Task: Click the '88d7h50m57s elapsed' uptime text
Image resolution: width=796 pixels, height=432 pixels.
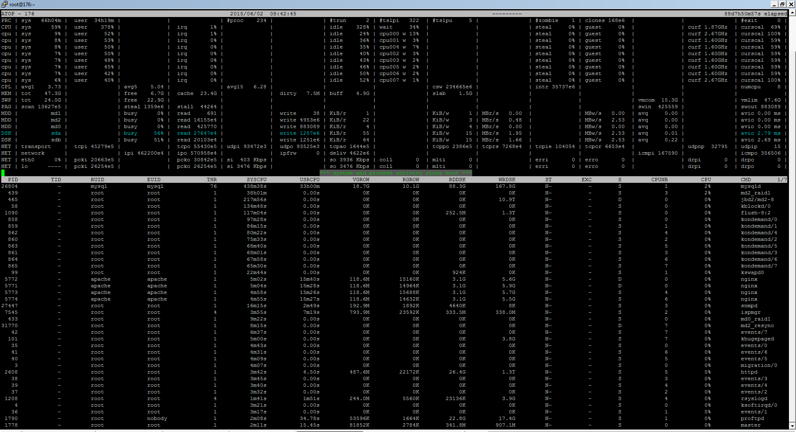Action: coord(755,14)
